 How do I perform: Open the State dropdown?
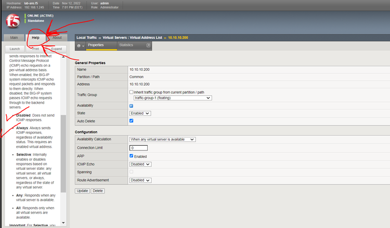click(x=140, y=113)
